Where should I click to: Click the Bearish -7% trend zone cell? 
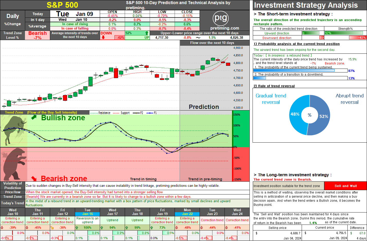38,35
